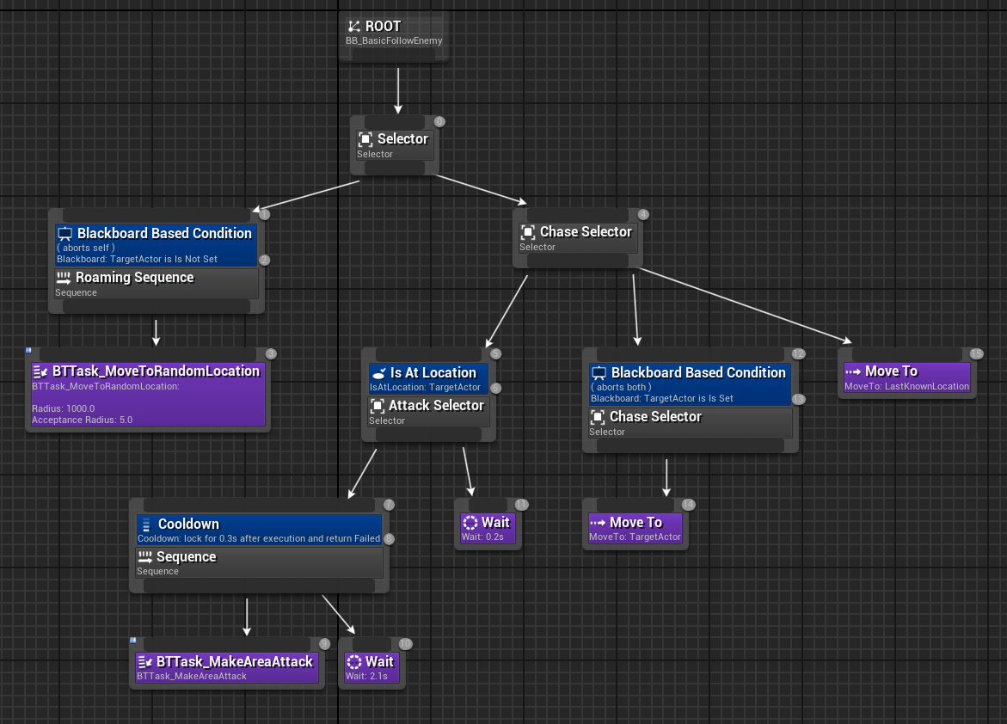Click the top input pin bar of Cooldown node

point(260,505)
